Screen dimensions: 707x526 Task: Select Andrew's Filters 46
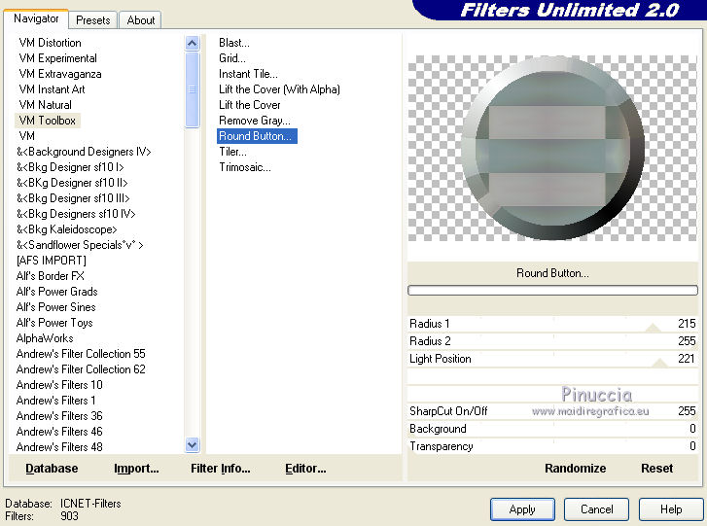[59, 432]
